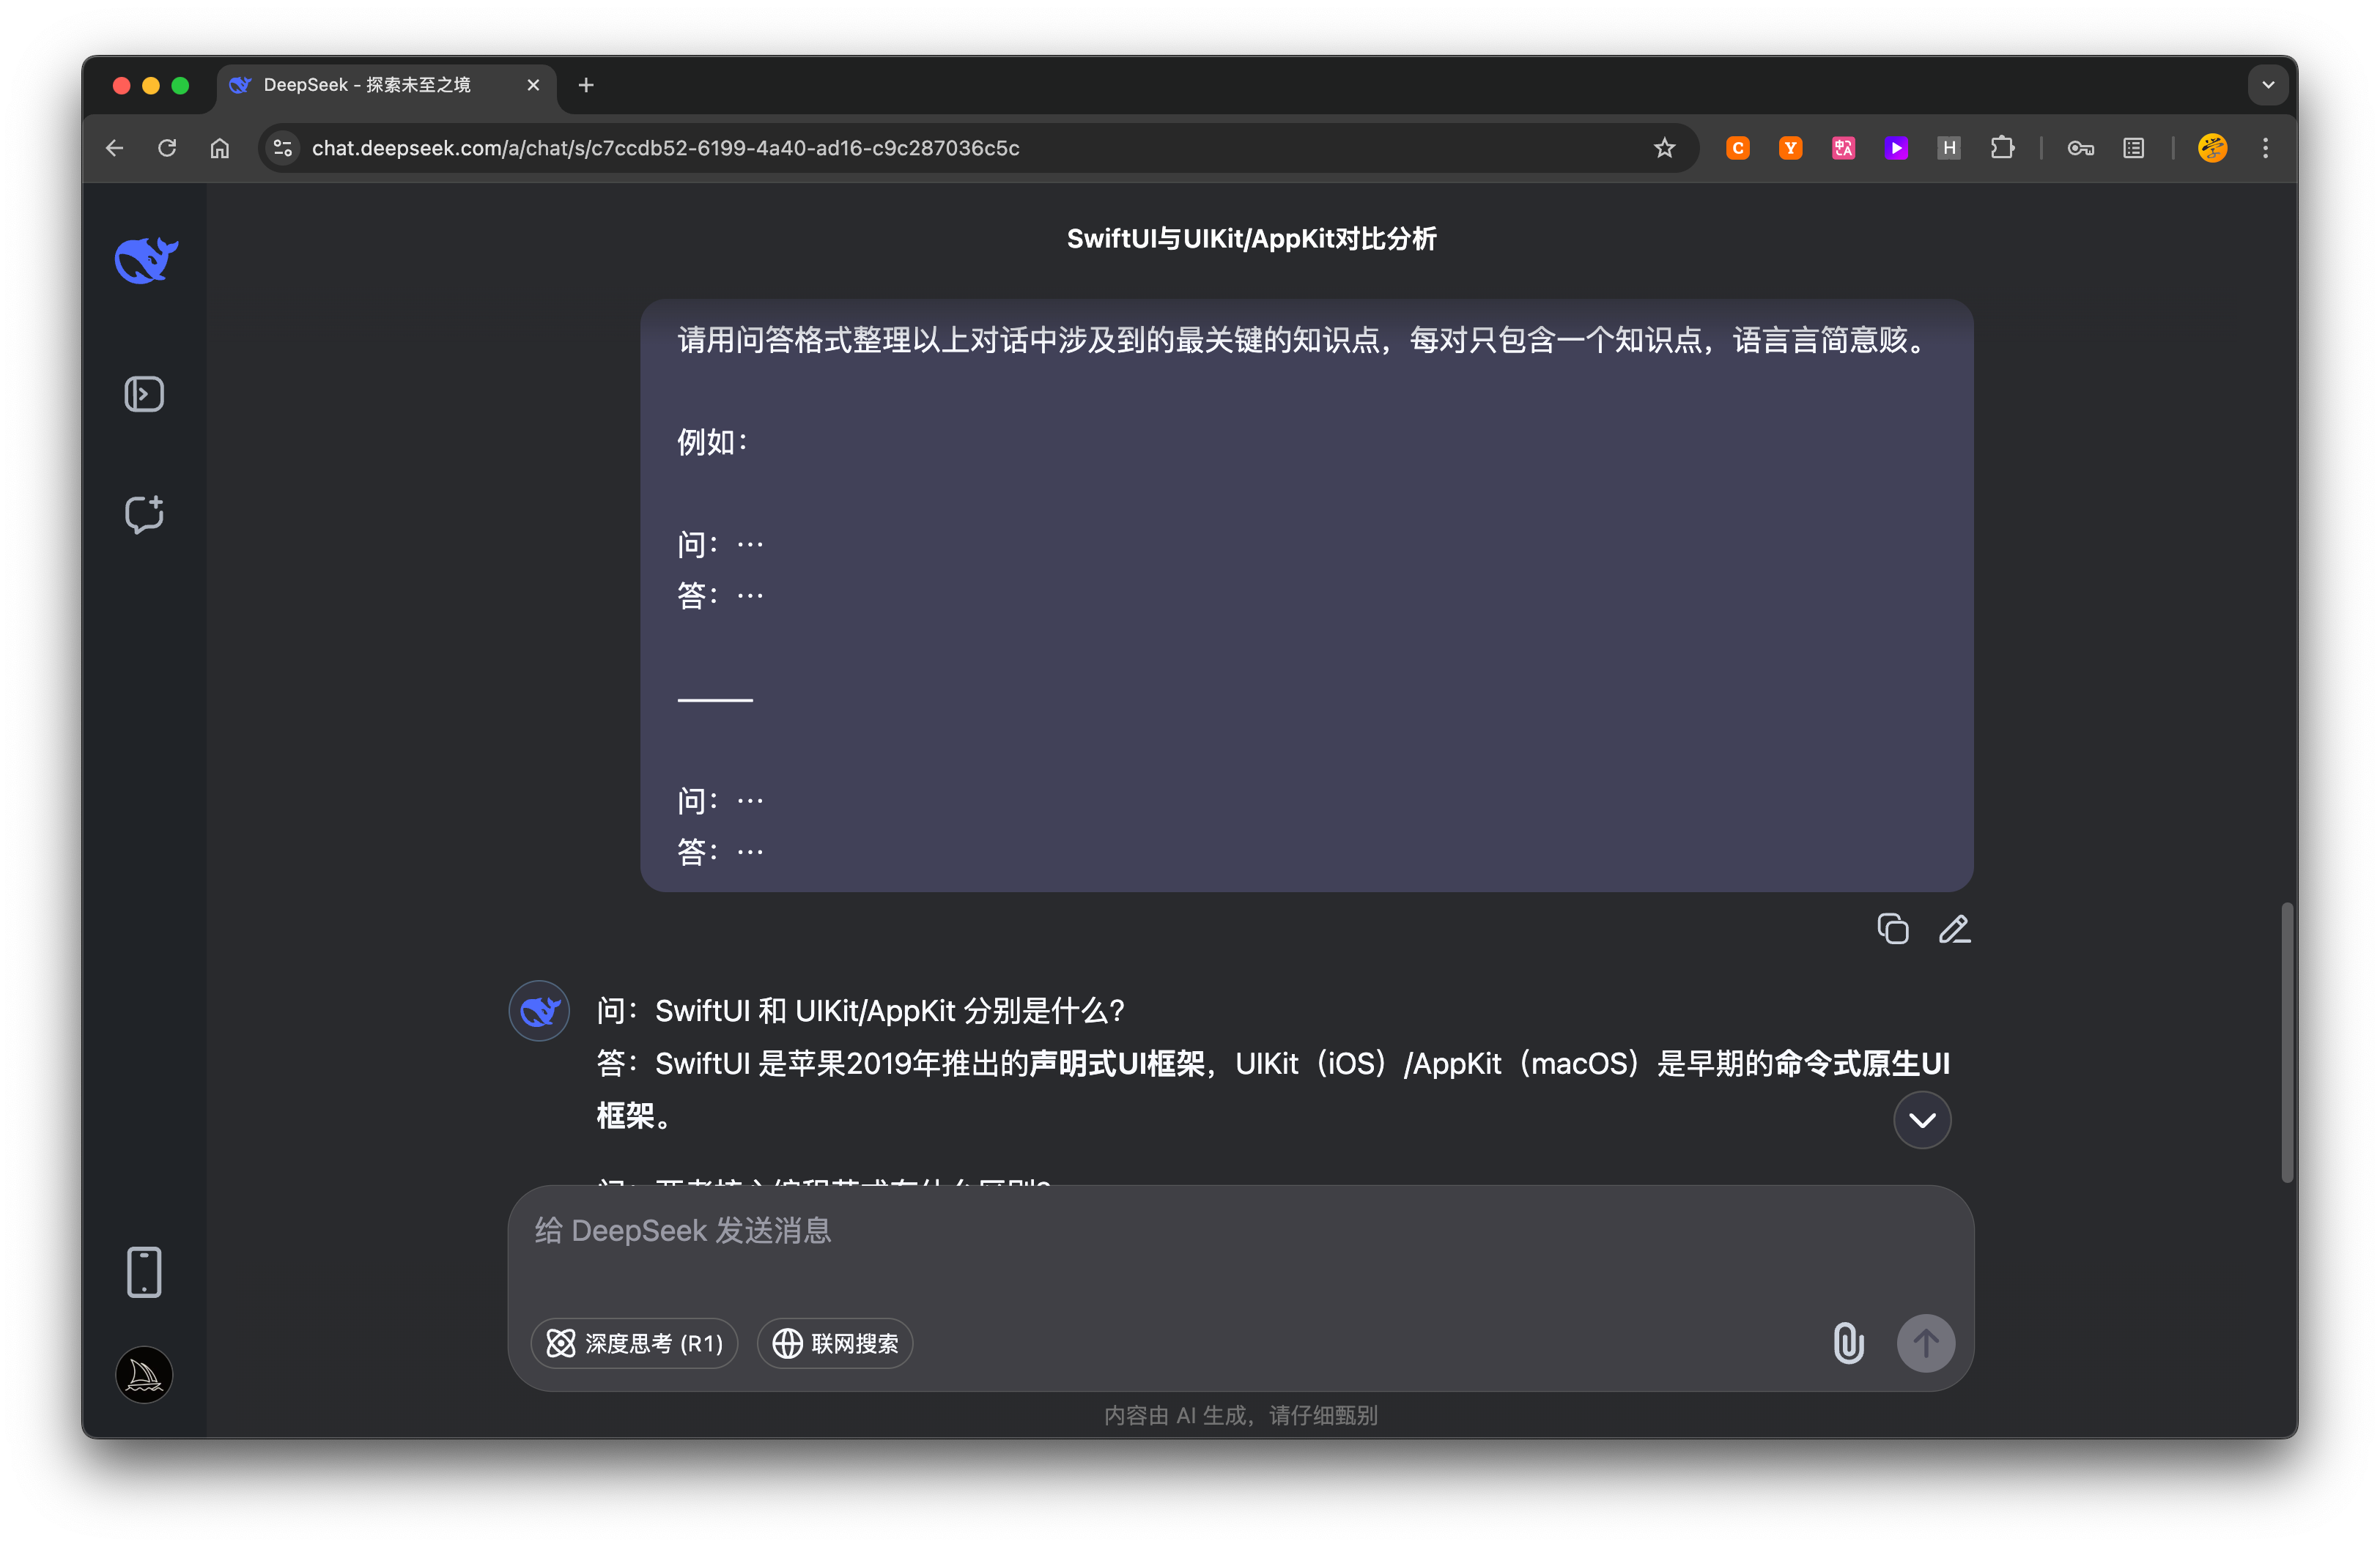Open the Chrome three-dot menu
This screenshot has height=1547, width=2380.
(x=2265, y=148)
